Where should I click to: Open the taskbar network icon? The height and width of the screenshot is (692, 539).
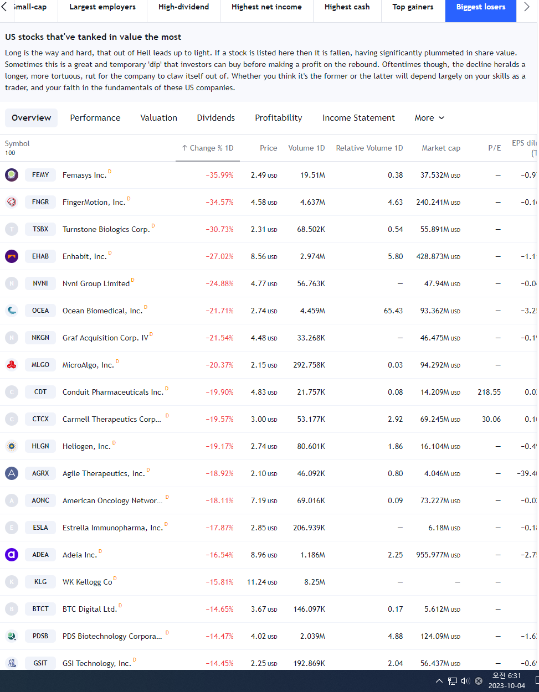tap(453, 681)
